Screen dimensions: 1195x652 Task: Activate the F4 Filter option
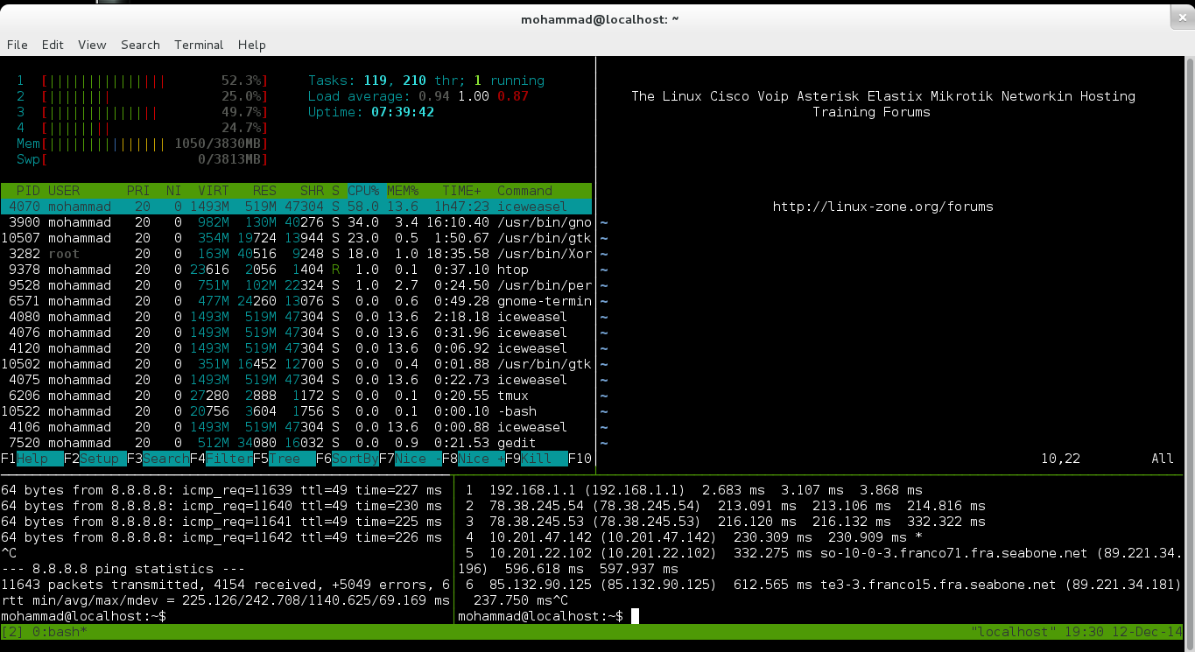(228, 459)
